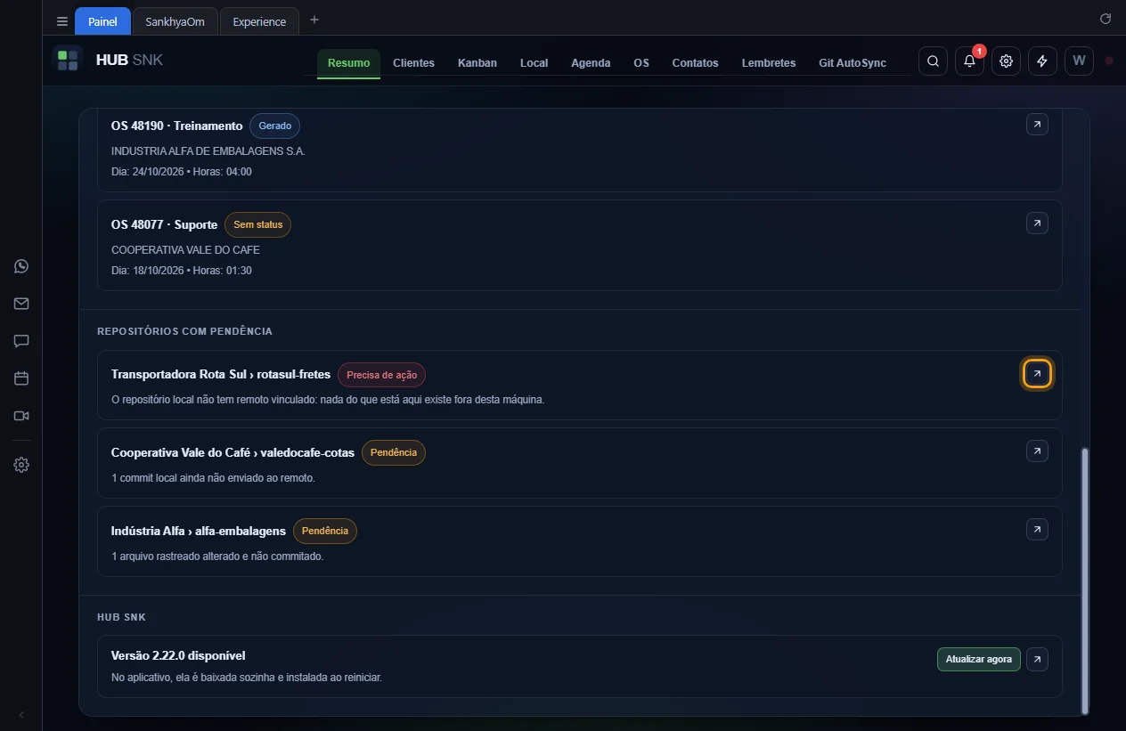
Task: Open the hamburger menu beside Painel tab
Action: pyautogui.click(x=61, y=21)
